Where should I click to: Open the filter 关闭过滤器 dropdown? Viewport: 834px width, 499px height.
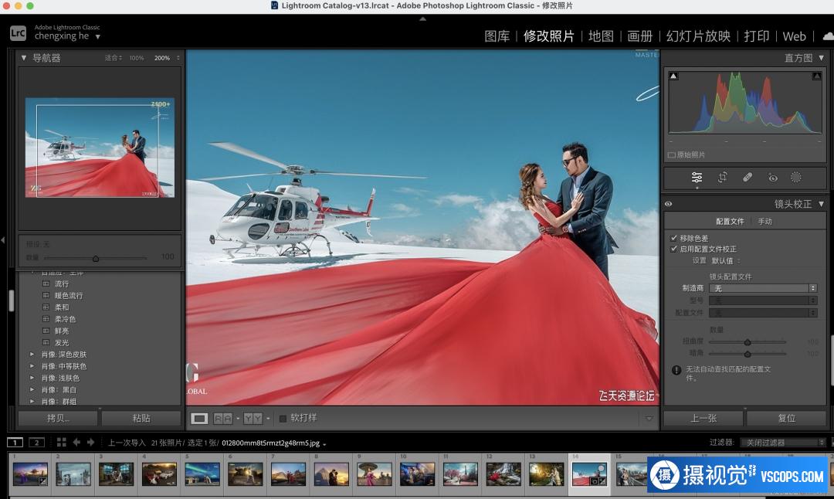pyautogui.click(x=782, y=442)
